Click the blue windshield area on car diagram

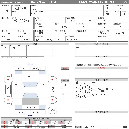click(x=30, y=84)
